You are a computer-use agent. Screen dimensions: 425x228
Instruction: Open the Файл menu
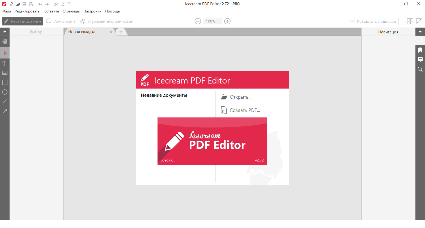[7, 11]
